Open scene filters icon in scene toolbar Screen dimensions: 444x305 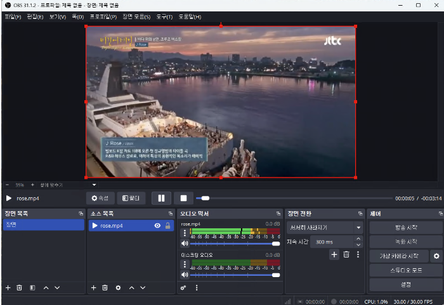pos(32,288)
